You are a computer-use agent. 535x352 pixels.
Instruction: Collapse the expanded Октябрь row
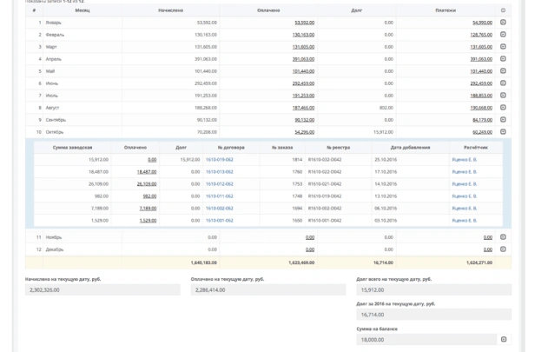503,132
